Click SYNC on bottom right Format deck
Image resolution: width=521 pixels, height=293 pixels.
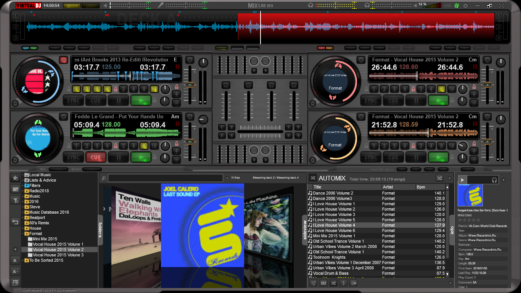[x=371, y=157]
